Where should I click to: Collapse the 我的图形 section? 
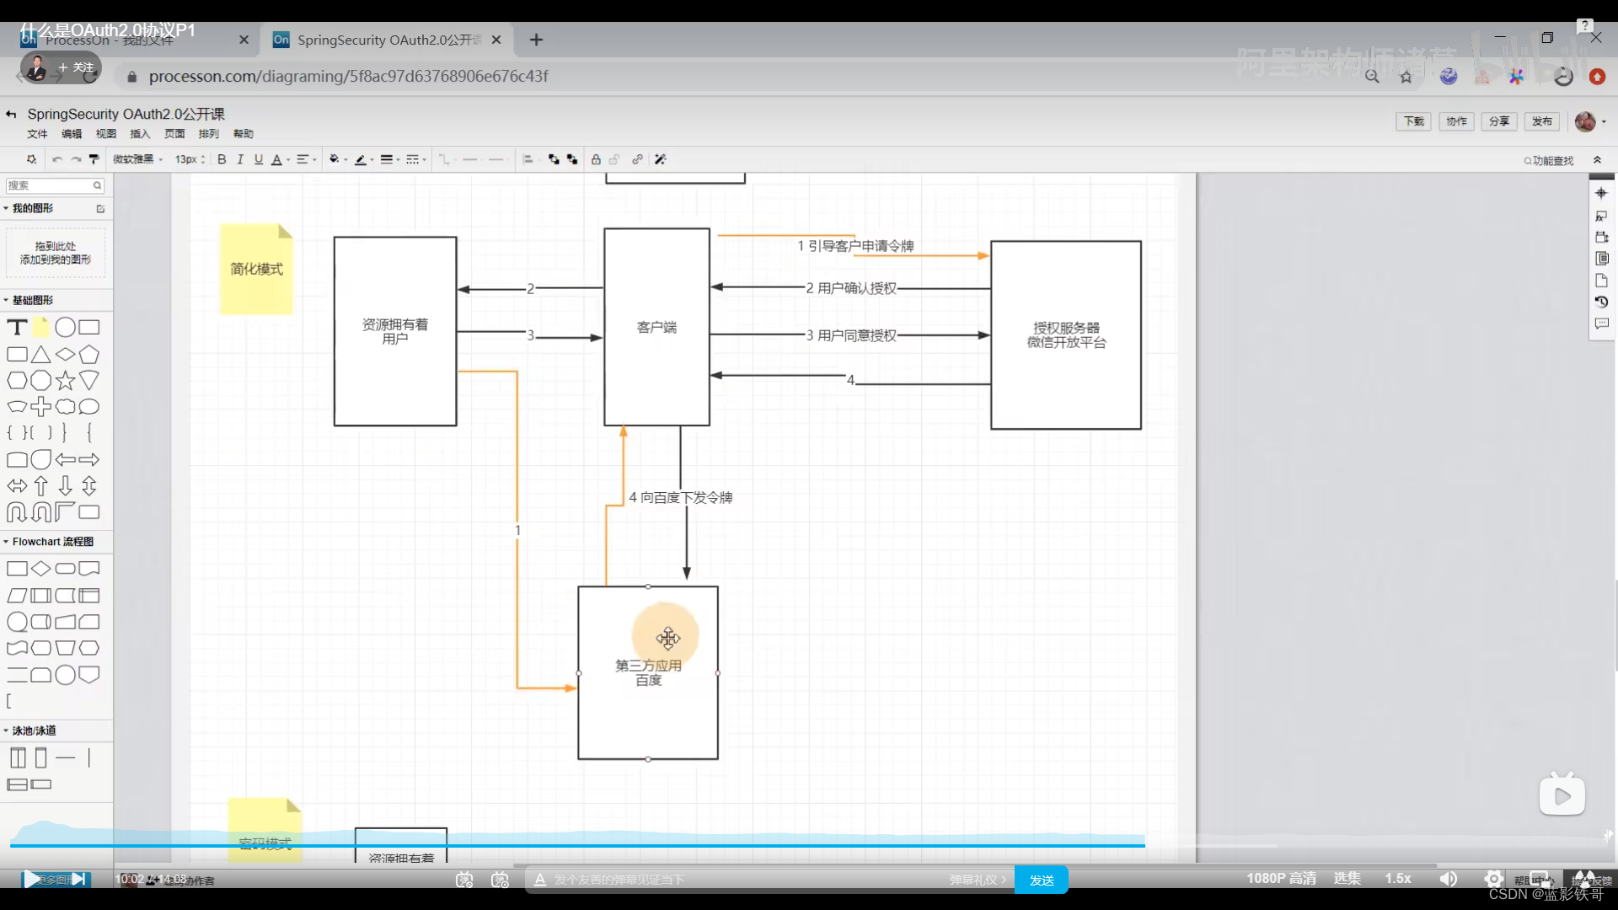pyautogui.click(x=6, y=208)
